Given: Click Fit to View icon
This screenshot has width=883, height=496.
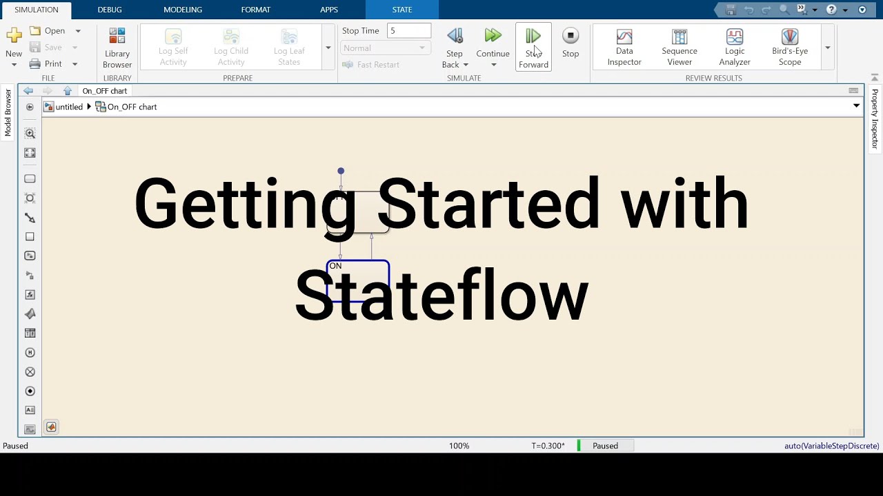Looking at the screenshot, I should (30, 152).
